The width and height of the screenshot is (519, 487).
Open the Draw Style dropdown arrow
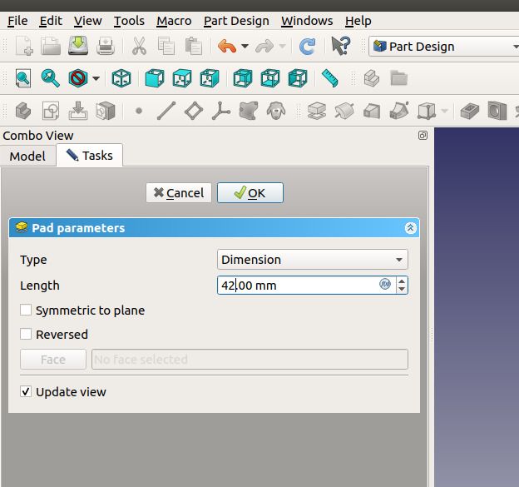(96, 78)
